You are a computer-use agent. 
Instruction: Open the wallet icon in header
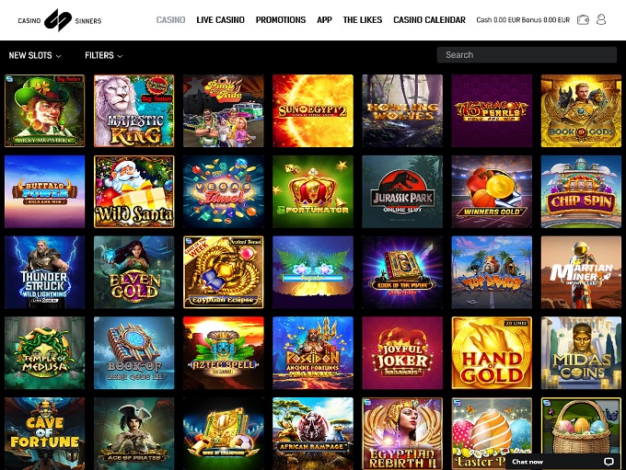coord(583,20)
